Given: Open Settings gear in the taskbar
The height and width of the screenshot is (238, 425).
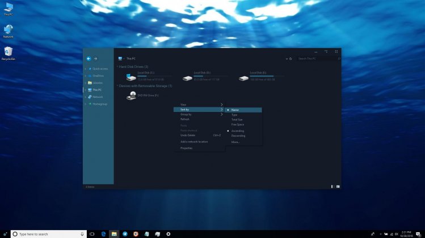Looking at the screenshot, I should (168, 233).
